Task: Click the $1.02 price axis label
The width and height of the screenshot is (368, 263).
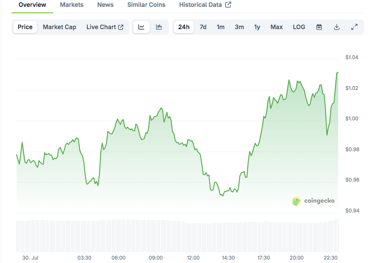Action: [352, 88]
